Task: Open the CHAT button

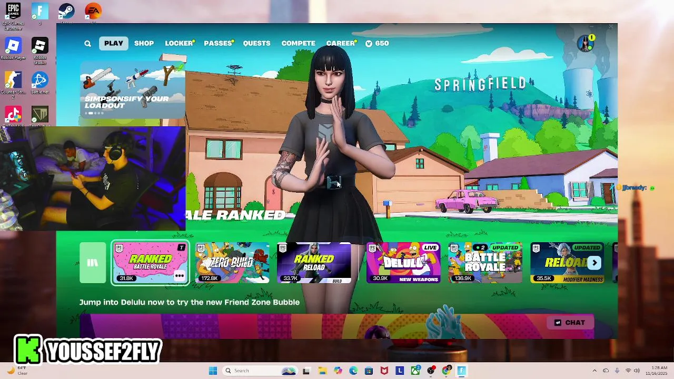Action: 570,323
